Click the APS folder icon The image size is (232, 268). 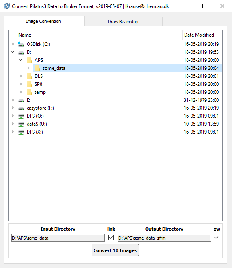pos(29,60)
